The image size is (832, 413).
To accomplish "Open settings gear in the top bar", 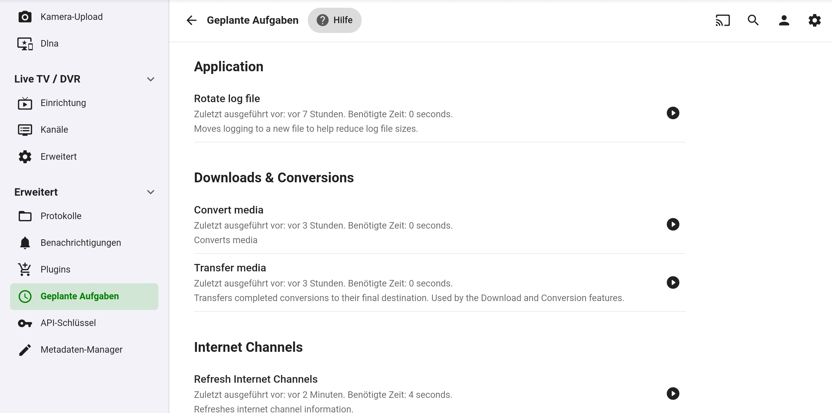I will (x=814, y=20).
